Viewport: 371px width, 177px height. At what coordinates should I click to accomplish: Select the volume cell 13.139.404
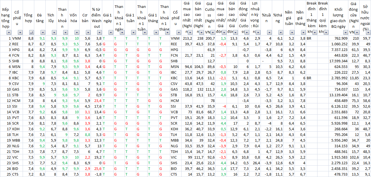point(339,95)
